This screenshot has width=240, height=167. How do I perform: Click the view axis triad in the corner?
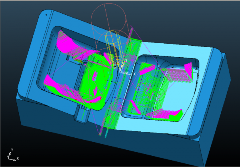click(x=13, y=155)
